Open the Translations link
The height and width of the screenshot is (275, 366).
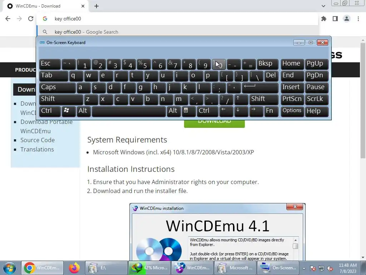point(37,149)
